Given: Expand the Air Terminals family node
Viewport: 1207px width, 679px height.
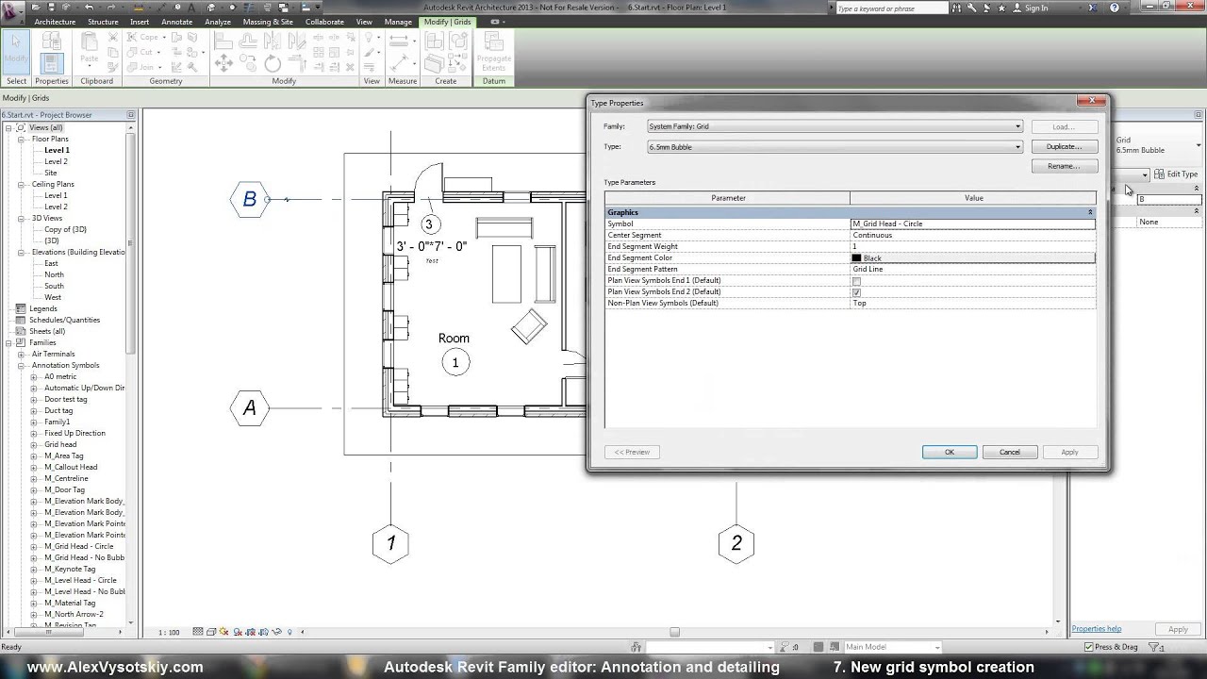Looking at the screenshot, I should pos(21,354).
